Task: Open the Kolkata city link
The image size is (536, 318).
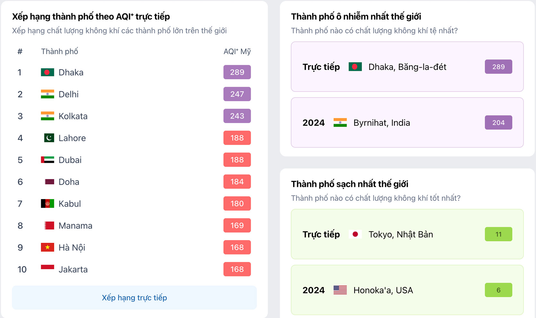Action: click(x=73, y=116)
